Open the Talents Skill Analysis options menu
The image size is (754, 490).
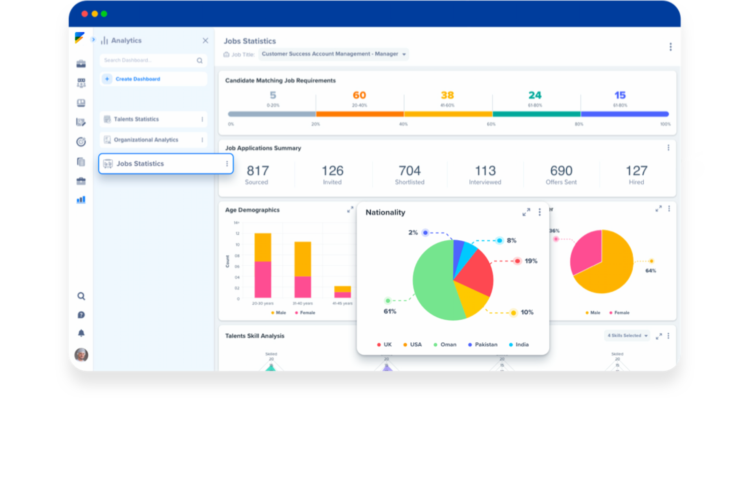pyautogui.click(x=668, y=336)
